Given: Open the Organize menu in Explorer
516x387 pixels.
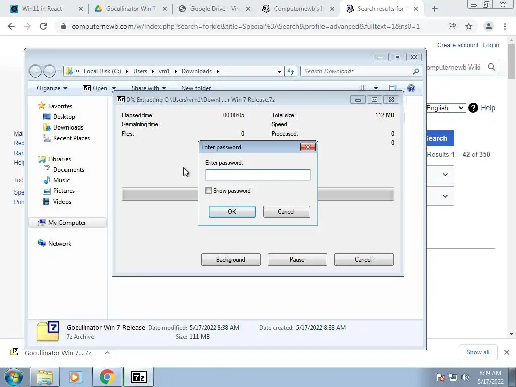Looking at the screenshot, I should click(52, 88).
